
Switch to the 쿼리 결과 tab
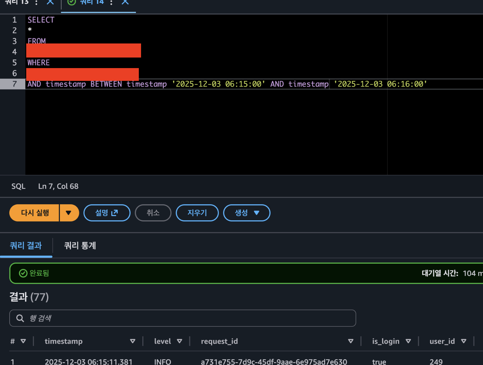26,245
